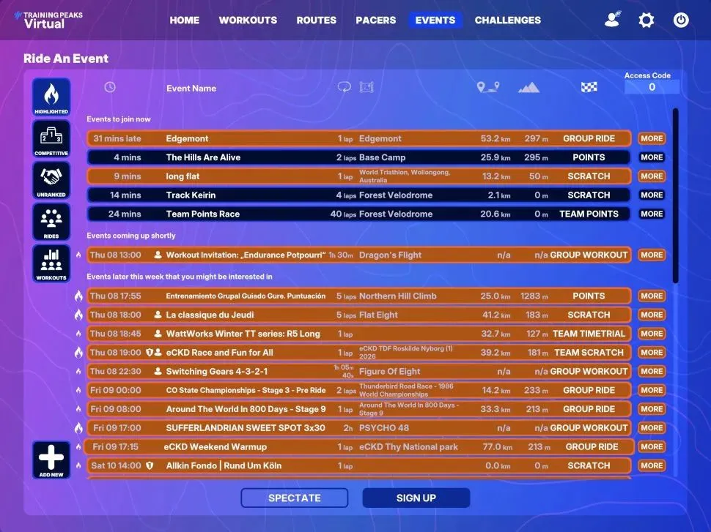This screenshot has width=711, height=532.
Task: Toggle the Rides group filter
Action: [x=51, y=222]
